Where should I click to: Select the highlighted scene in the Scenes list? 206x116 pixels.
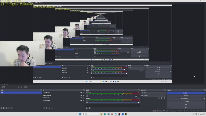pyautogui.click(x=21, y=93)
